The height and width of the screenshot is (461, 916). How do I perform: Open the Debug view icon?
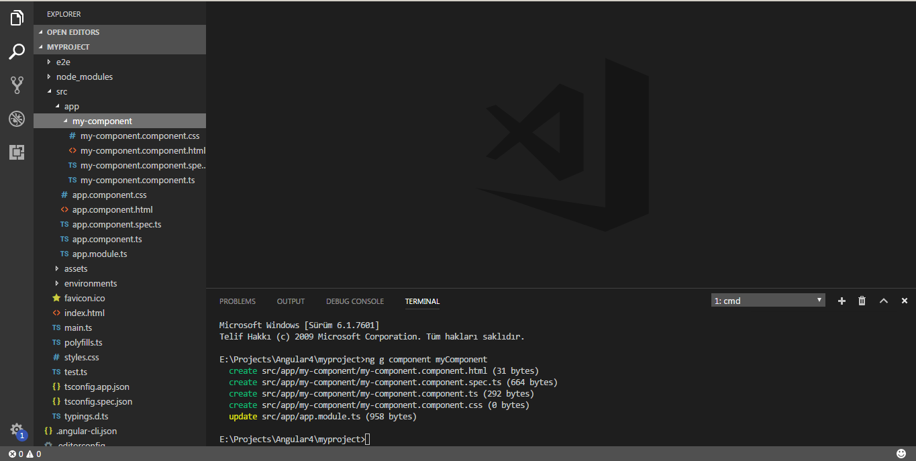coord(17,119)
